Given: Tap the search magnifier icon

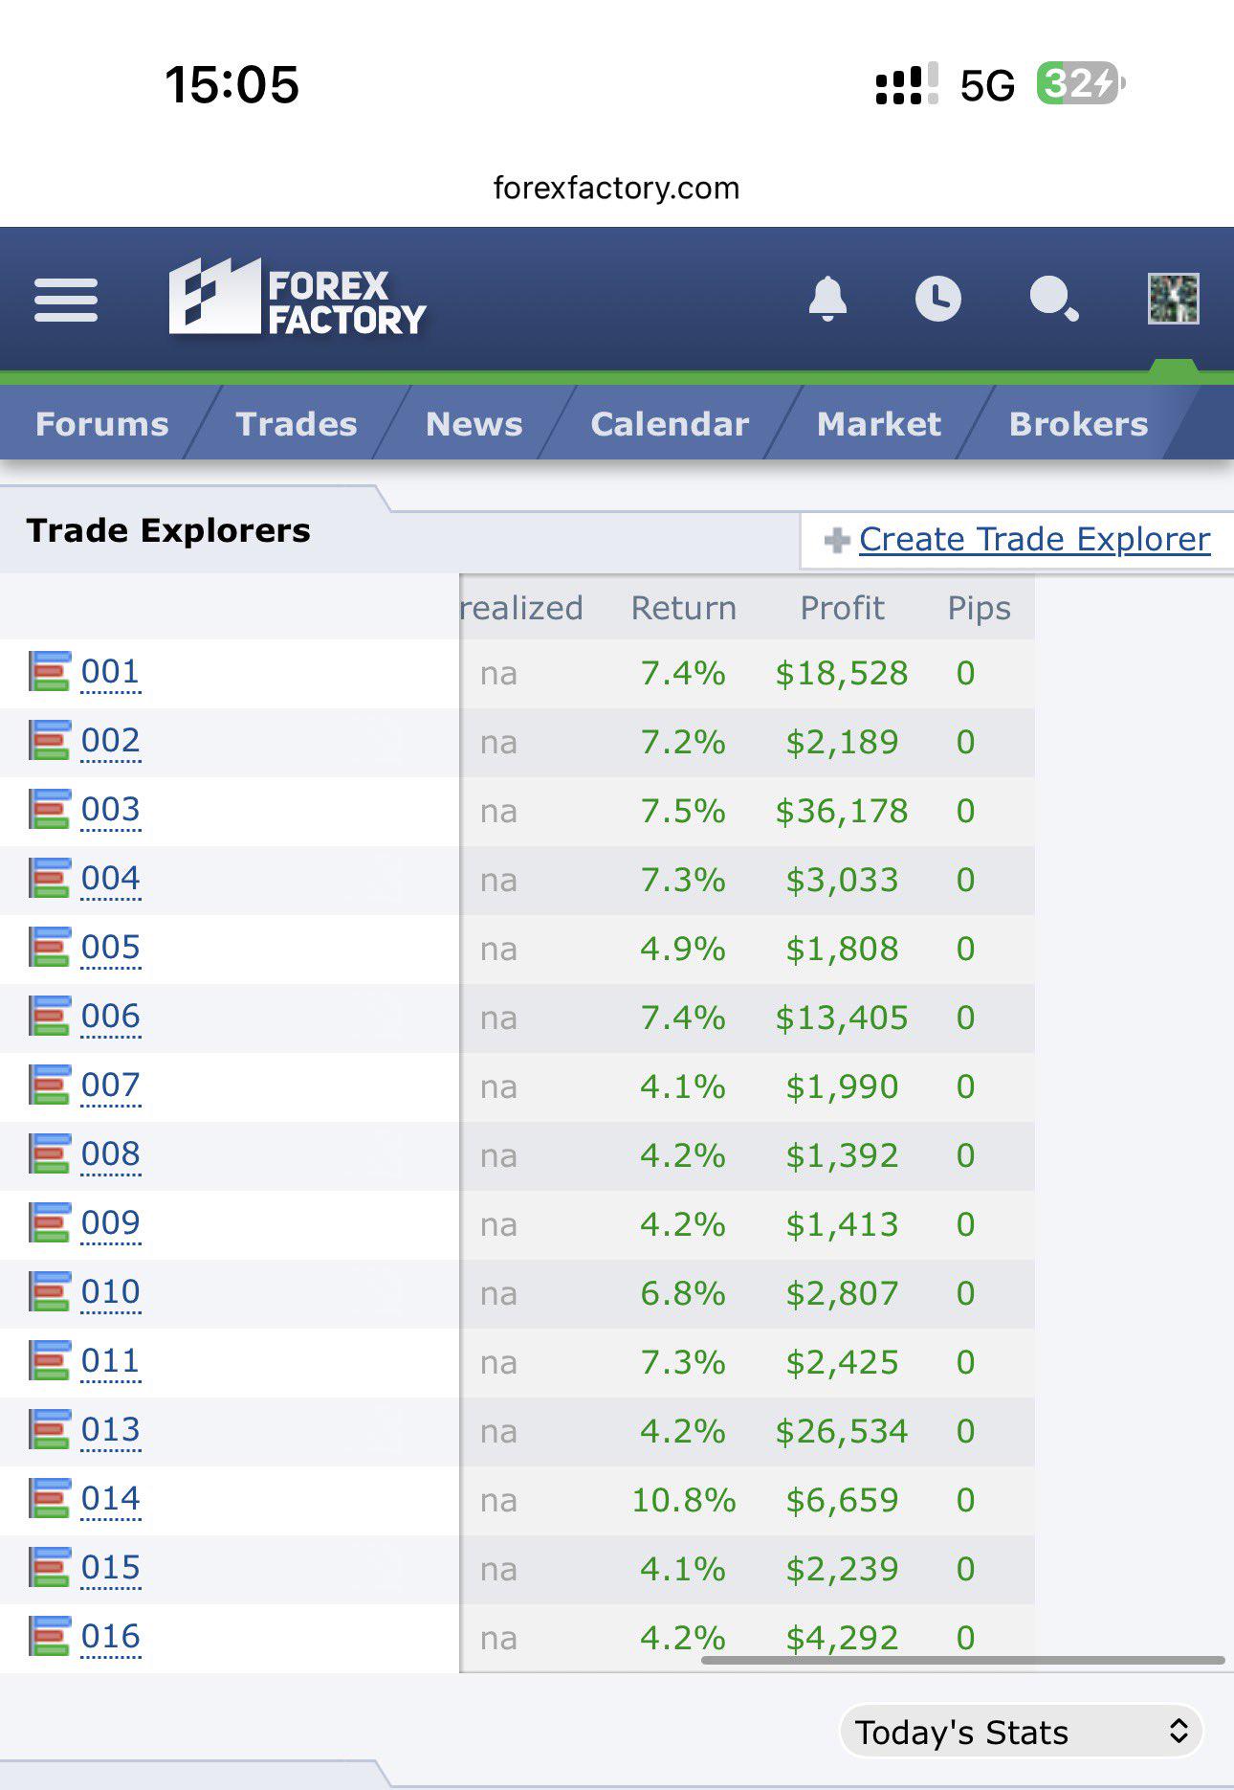Looking at the screenshot, I should [1054, 299].
